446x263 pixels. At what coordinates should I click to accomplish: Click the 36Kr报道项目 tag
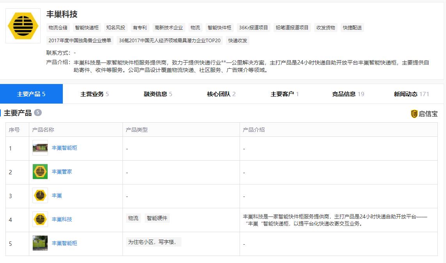point(253,28)
